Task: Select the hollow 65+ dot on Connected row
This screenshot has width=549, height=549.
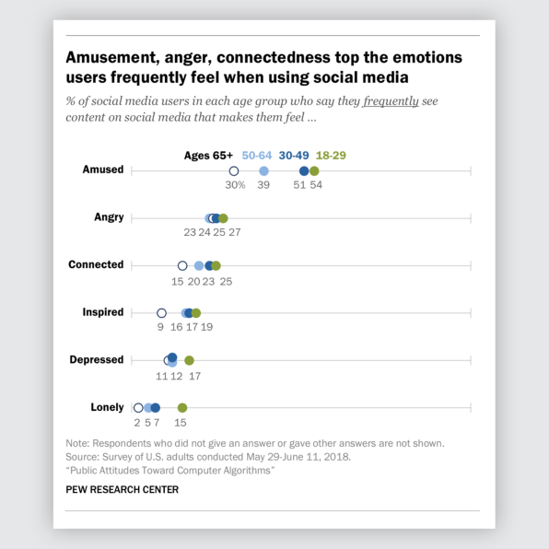Action: [182, 265]
